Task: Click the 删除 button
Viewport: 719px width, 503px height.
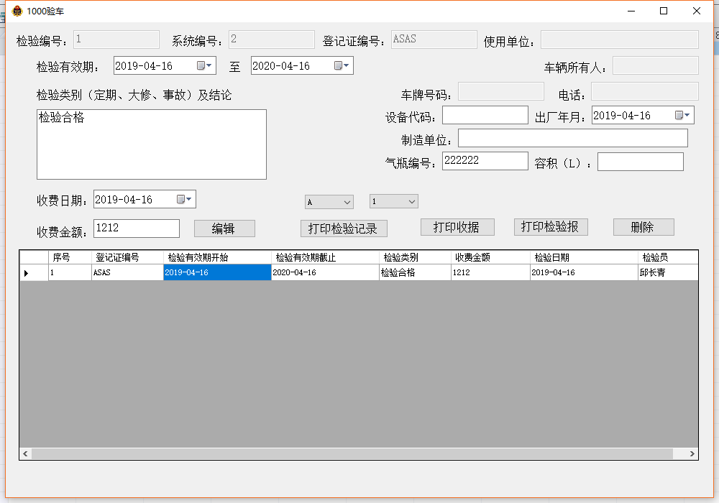Action: [x=643, y=227]
